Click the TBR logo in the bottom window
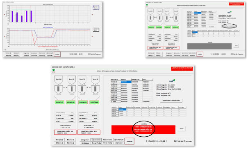The height and width of the screenshot is (149, 248). coord(172,81)
